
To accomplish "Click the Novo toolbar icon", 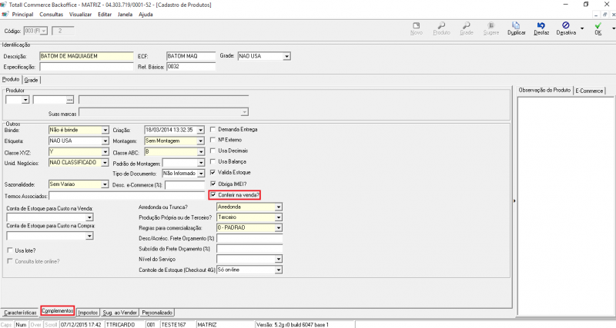I will (417, 28).
